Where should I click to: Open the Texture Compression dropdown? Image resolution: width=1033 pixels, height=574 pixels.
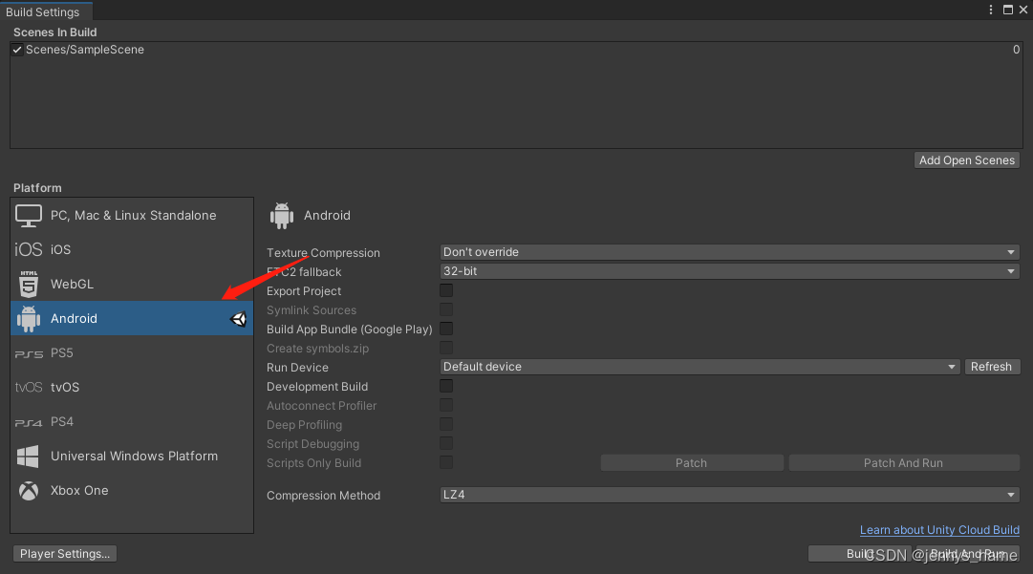click(x=728, y=251)
